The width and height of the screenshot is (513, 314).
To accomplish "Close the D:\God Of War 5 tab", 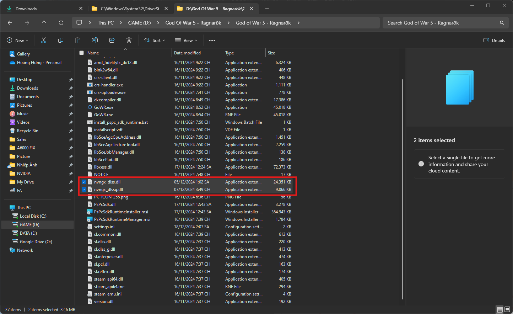I will [x=252, y=9].
